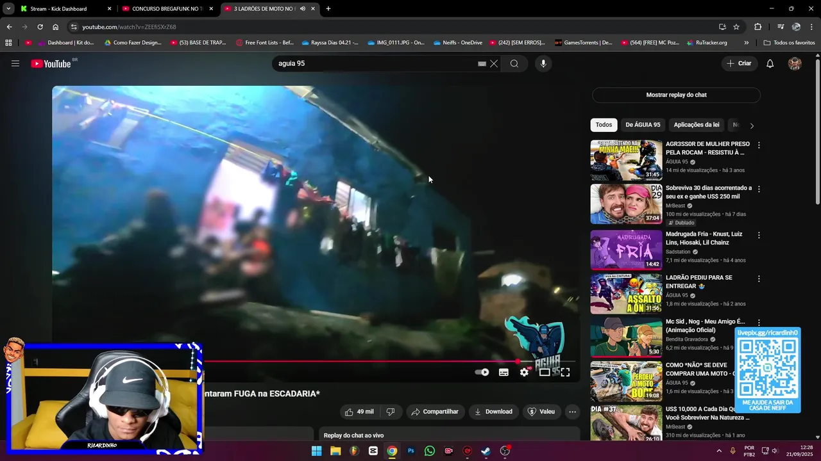Open Dashboard | Kit bookmark
This screenshot has width=821, height=461.
click(x=66, y=43)
